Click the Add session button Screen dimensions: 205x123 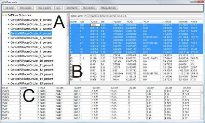point(10,8)
